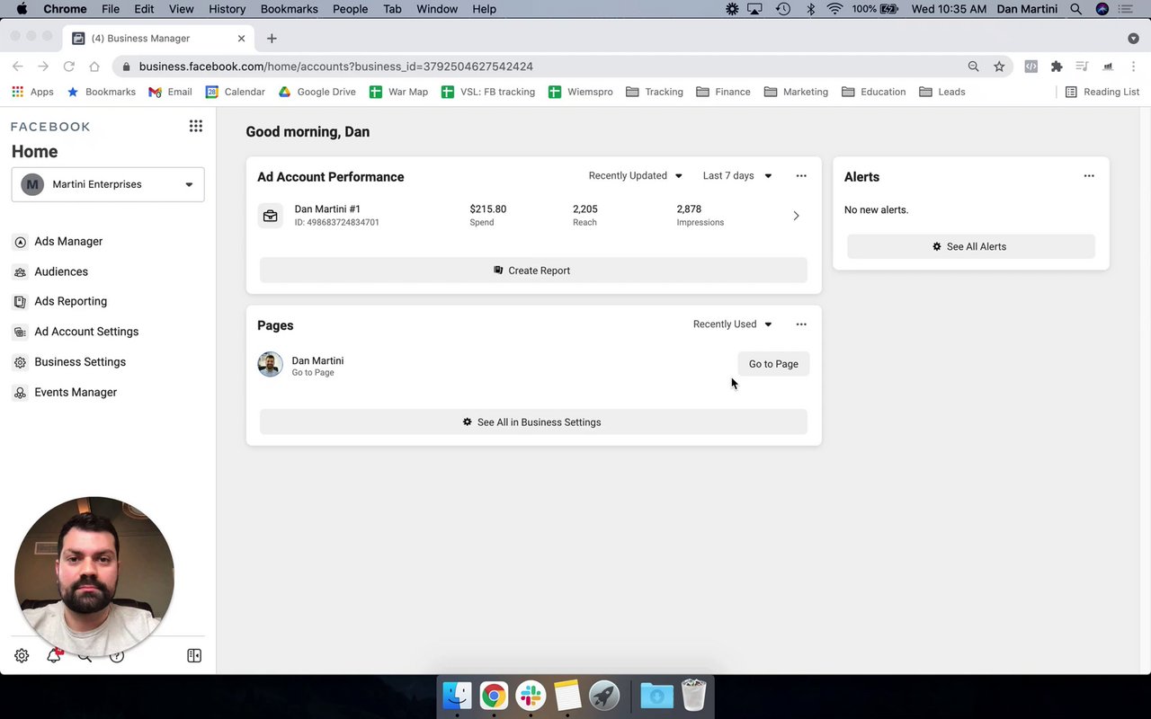Go to the browser home page
Screen dimensions: 1151x719
94,67
